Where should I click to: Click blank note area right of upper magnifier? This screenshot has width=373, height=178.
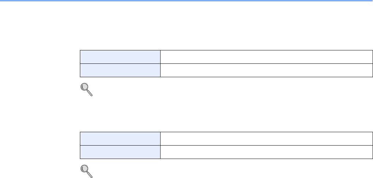click(212, 90)
